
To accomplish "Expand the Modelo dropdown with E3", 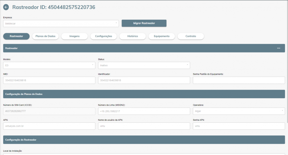I will point(49,65).
